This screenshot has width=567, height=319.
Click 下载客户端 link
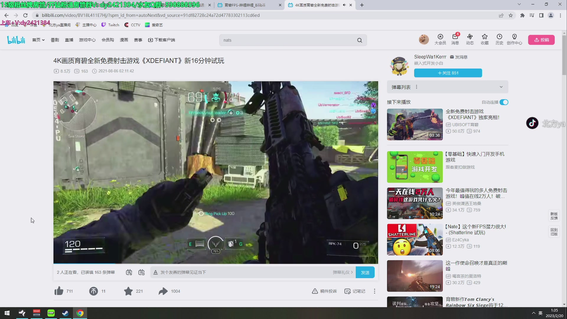(x=162, y=40)
